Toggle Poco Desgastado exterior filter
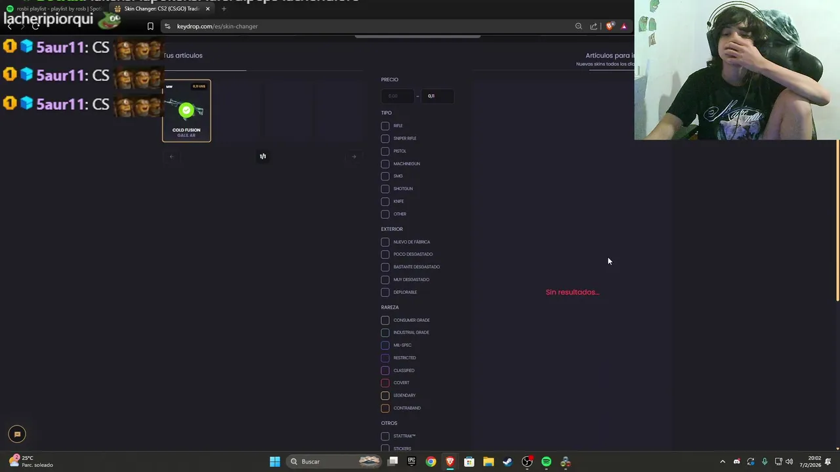The height and width of the screenshot is (472, 840). (x=385, y=254)
